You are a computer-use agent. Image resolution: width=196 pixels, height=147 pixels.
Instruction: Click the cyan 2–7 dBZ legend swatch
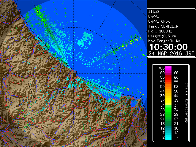(x=168, y=137)
